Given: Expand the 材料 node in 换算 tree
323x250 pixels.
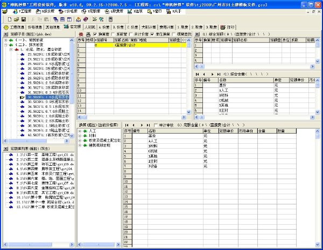Looking at the screenshot, I should 80,136.
